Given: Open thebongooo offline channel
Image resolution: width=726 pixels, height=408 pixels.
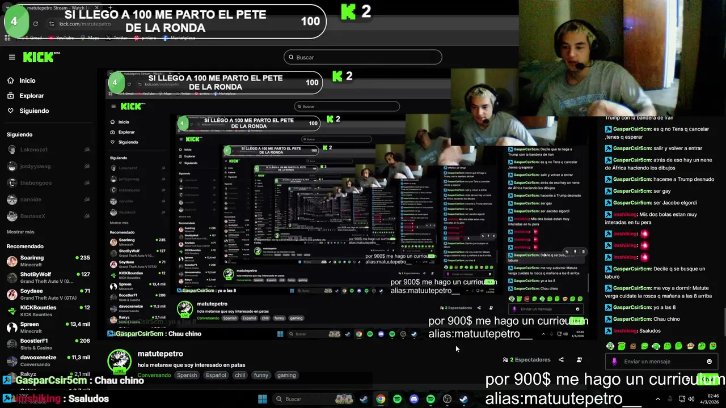Looking at the screenshot, I should [x=49, y=182].
